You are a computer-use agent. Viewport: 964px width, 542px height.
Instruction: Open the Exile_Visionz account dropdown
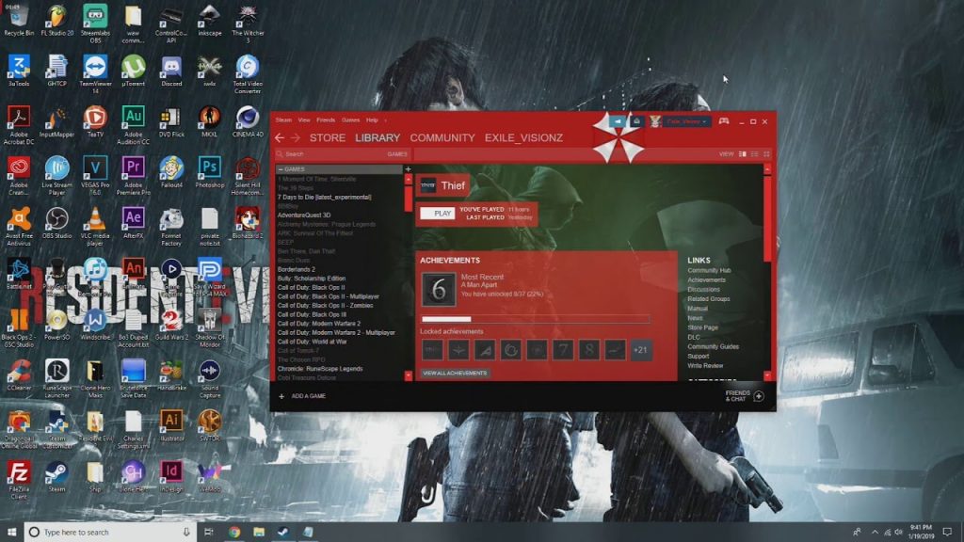[x=686, y=120]
